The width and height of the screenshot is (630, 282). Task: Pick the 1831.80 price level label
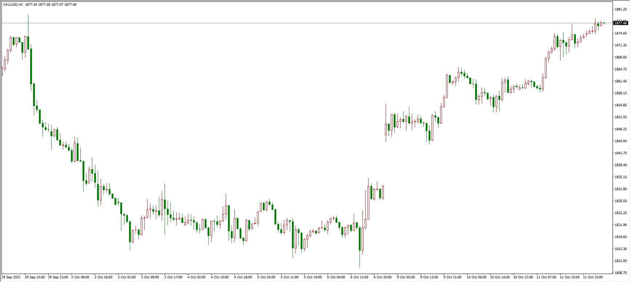click(620, 189)
